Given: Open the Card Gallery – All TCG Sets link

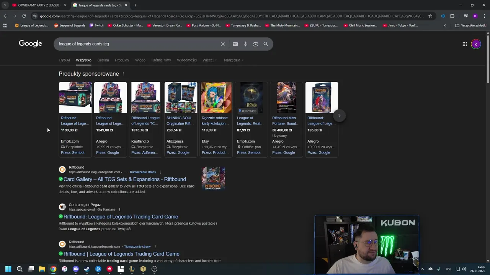Looking at the screenshot, I should click(125, 180).
